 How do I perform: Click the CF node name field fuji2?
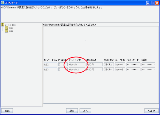[50, 64]
